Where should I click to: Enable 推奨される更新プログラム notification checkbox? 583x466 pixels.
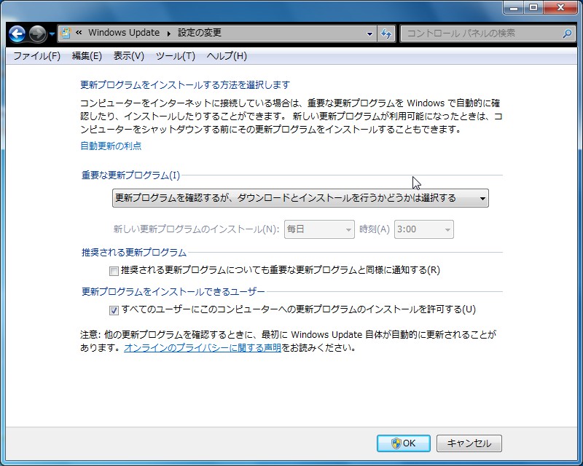[x=114, y=271]
